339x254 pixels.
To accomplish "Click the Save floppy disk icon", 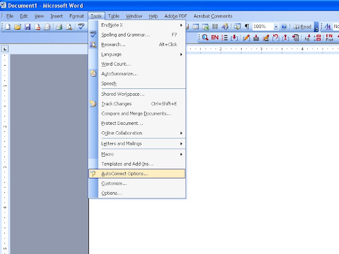I will pyautogui.click(x=28, y=27).
